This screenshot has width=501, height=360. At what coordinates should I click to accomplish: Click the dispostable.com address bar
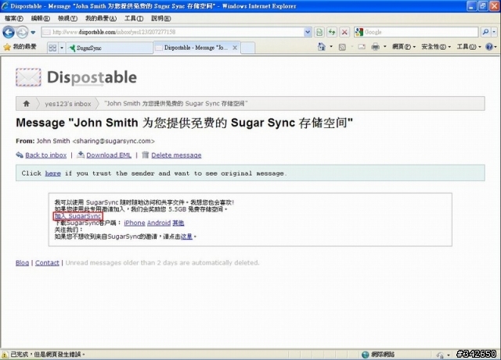coord(172,32)
